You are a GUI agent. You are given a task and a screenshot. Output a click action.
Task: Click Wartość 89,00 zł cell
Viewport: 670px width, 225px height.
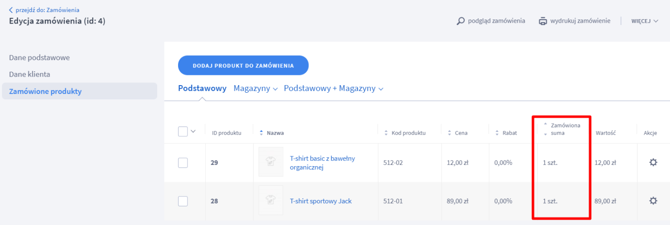tap(605, 201)
